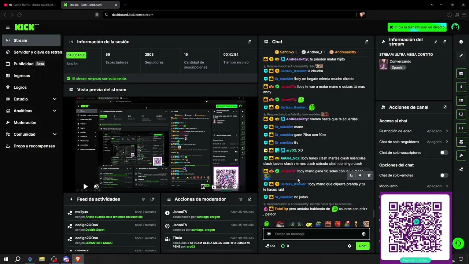The height and width of the screenshot is (264, 469).
Task: Open santiago_aragon link in desbaneado entry
Action: (x=208, y=217)
